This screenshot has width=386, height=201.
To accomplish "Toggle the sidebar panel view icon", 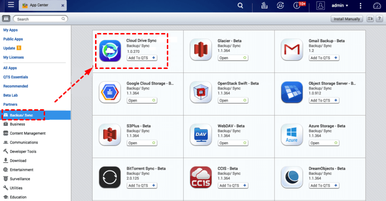I will click(x=6, y=19).
